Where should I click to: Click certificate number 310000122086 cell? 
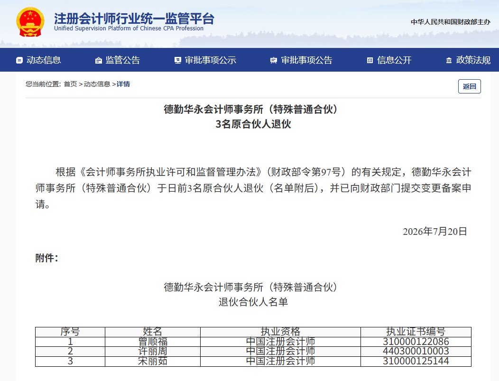coord(416,342)
